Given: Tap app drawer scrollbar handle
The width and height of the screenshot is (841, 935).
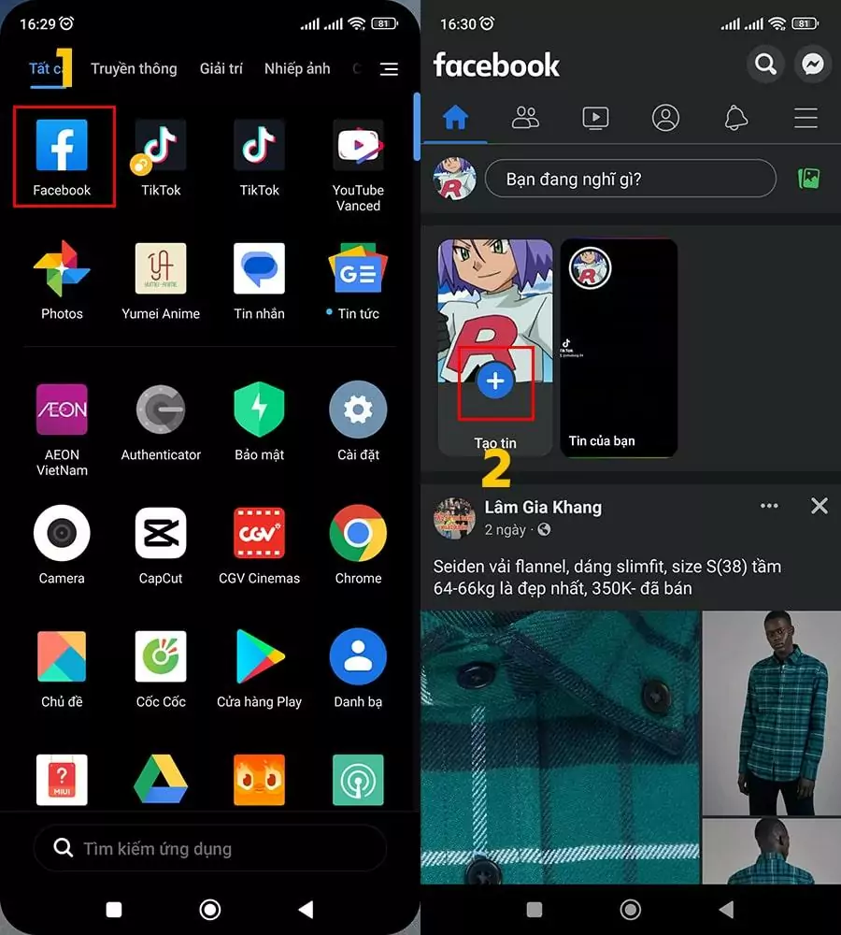Looking at the screenshot, I should point(416,127).
